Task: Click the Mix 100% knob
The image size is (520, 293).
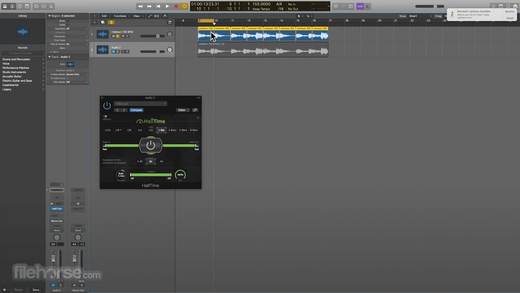Action: tap(180, 175)
